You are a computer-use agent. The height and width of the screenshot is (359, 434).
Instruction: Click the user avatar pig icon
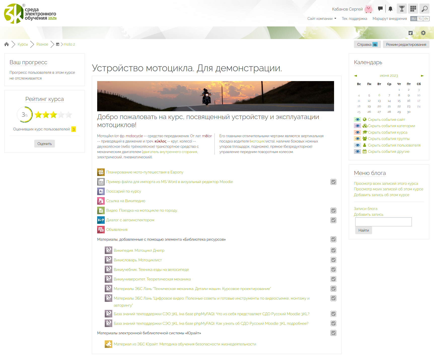point(369,9)
